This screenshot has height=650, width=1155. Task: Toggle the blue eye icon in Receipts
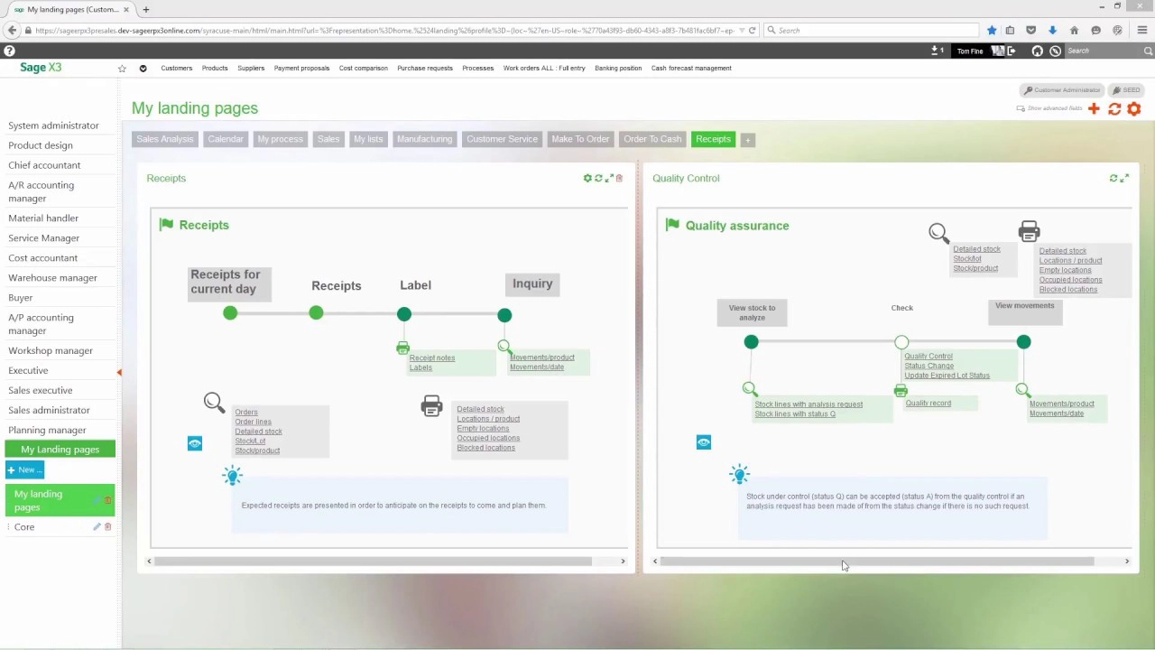click(x=195, y=443)
